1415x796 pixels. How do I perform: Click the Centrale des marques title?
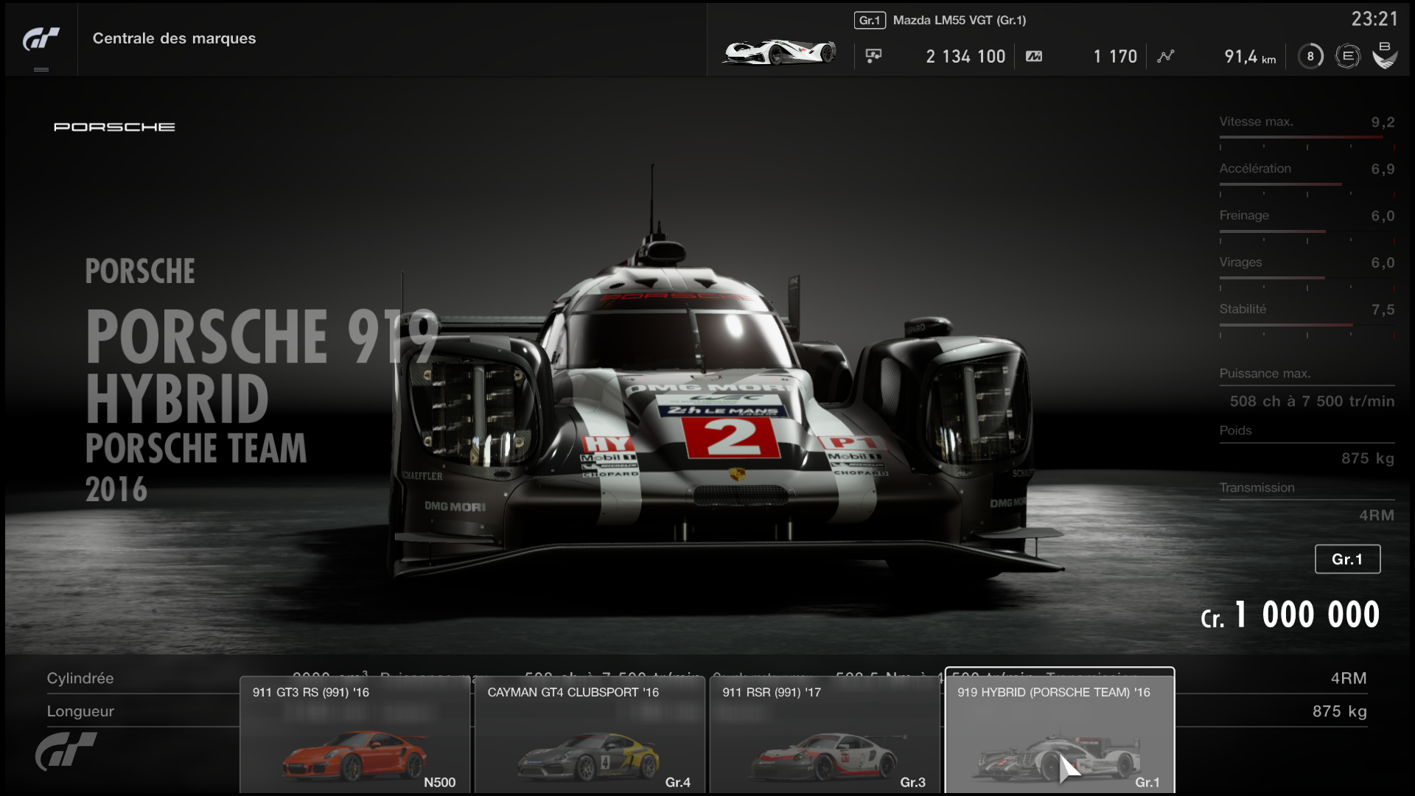174,38
